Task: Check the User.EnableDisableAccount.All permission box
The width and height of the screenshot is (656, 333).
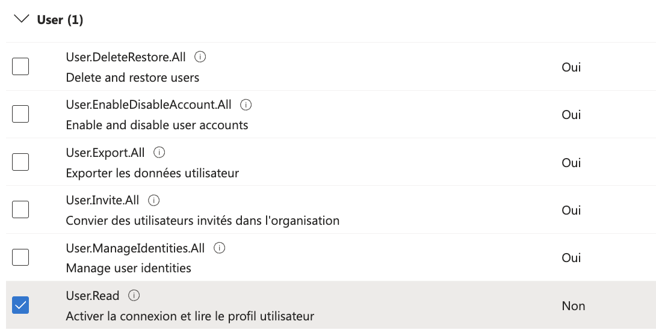Action: point(20,114)
